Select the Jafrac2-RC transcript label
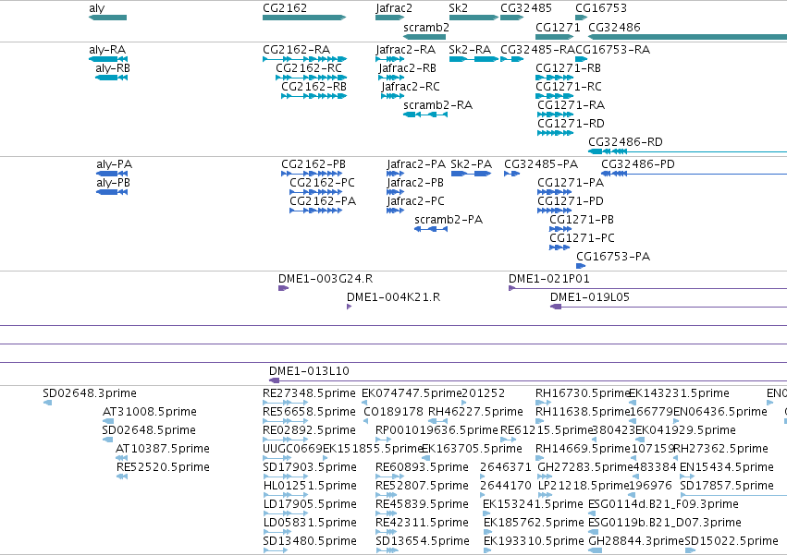 pyautogui.click(x=410, y=87)
